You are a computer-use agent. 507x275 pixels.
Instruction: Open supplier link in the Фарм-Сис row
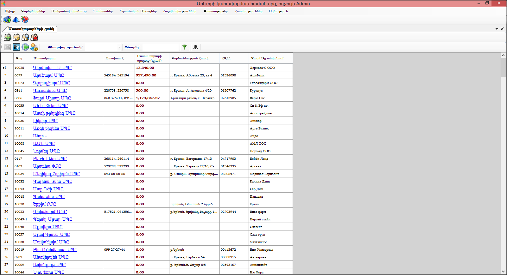(52, 98)
